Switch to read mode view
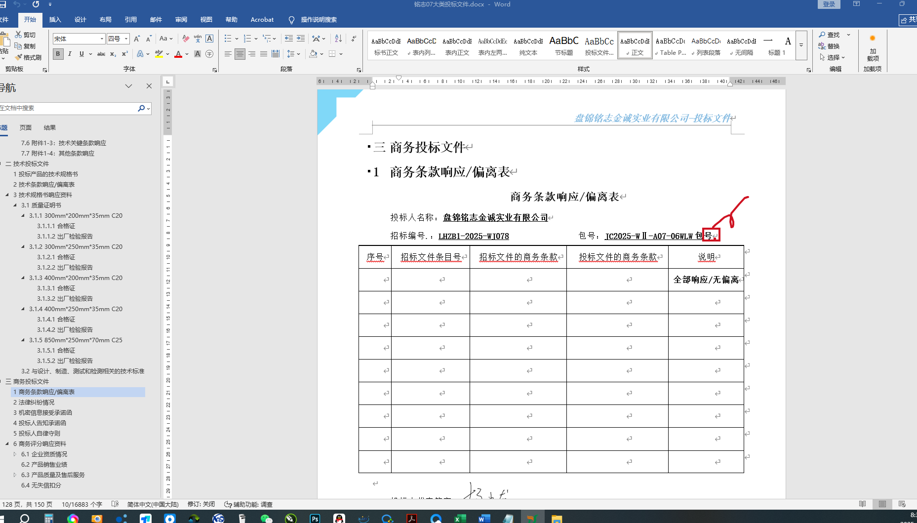Image resolution: width=917 pixels, height=523 pixels. click(x=862, y=504)
